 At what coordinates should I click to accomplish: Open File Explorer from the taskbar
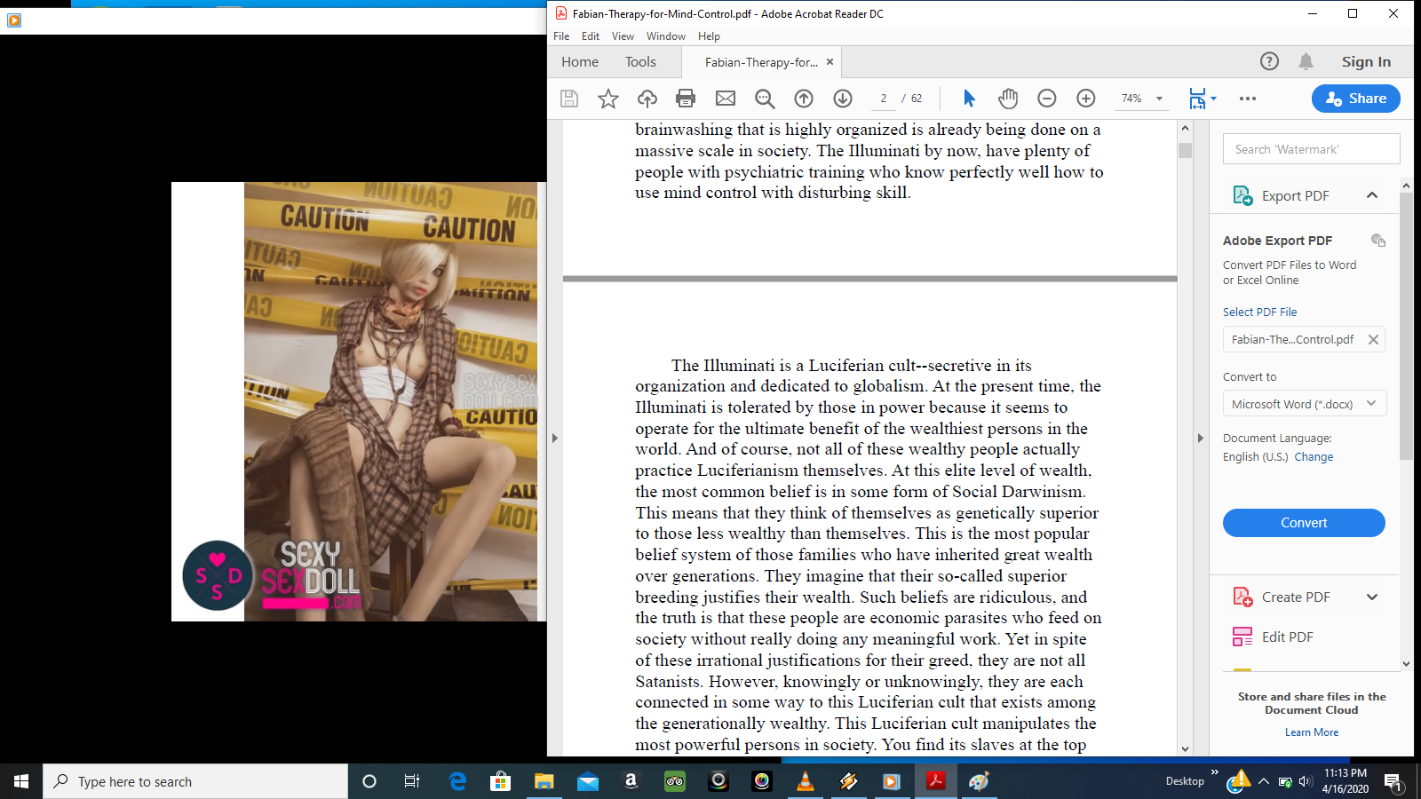pyautogui.click(x=544, y=781)
